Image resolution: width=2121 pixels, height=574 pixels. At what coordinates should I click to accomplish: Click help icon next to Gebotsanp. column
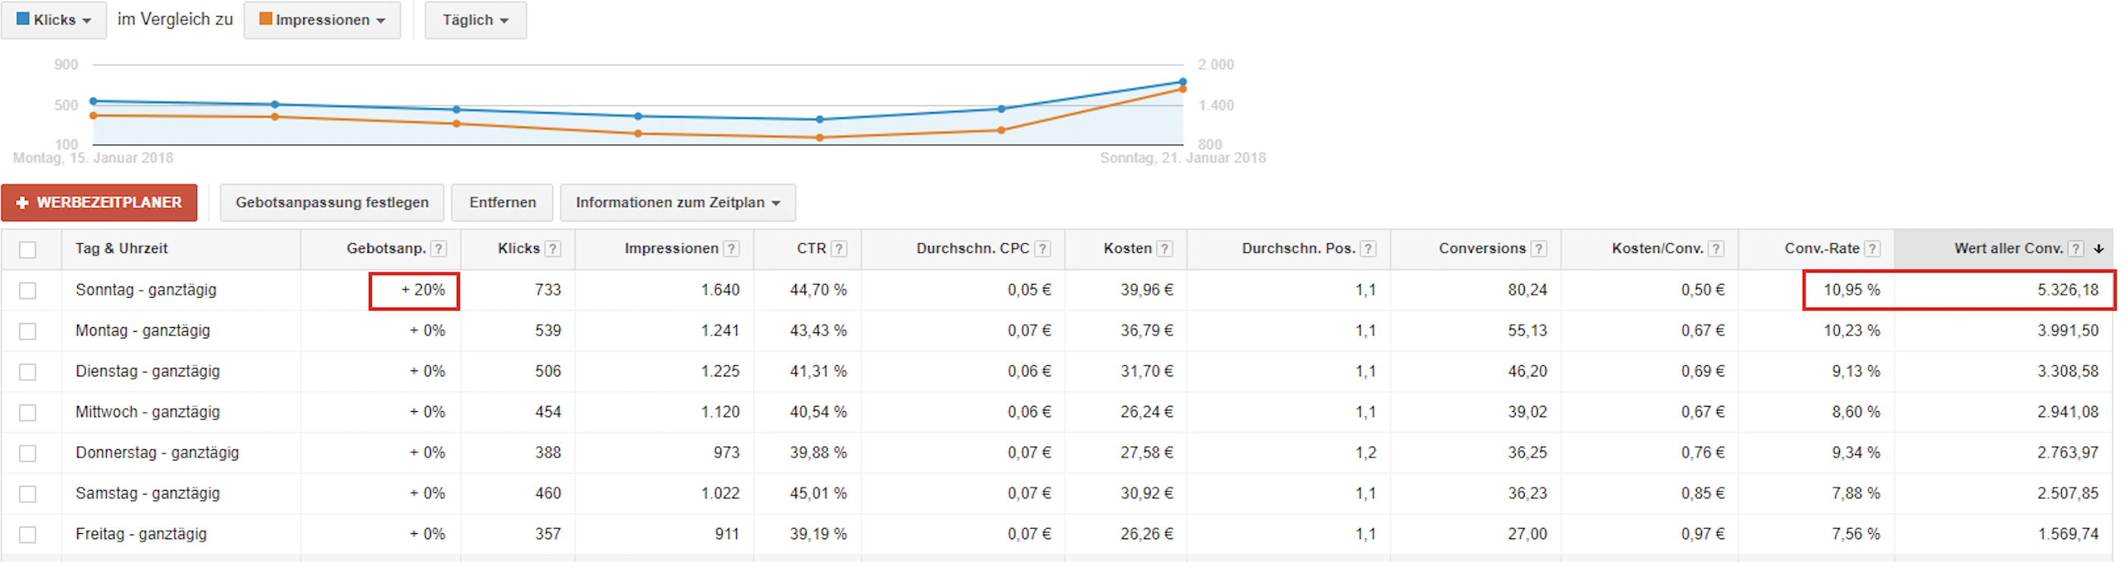point(439,250)
